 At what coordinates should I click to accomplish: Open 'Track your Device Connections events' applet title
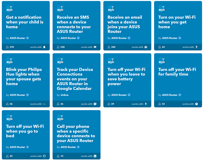(x=75, y=79)
